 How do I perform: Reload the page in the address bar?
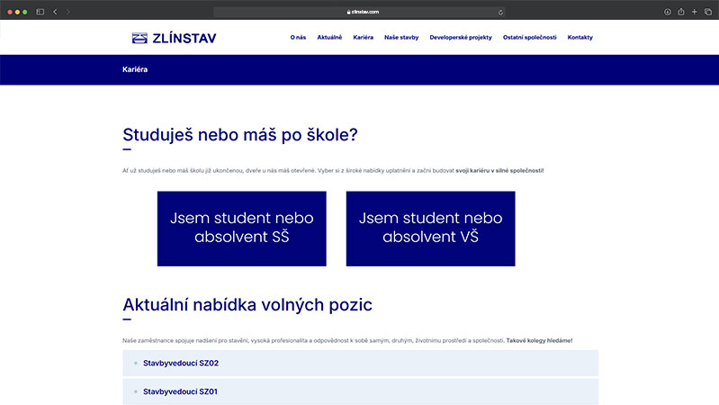(x=500, y=12)
